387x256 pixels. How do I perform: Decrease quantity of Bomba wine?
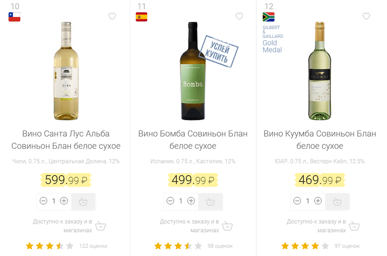click(170, 201)
